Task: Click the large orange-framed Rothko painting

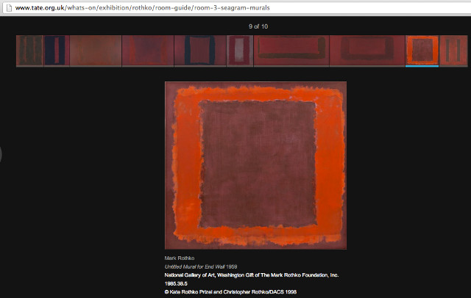Action: (255, 165)
